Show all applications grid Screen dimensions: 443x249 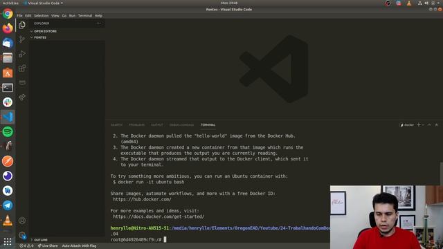(x=8, y=241)
